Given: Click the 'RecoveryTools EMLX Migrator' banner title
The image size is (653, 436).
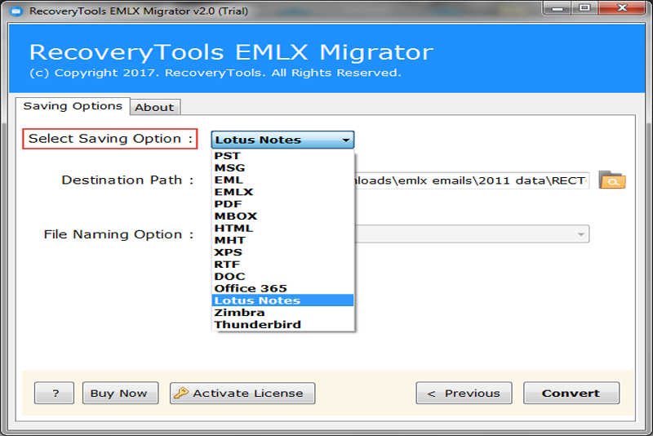Looking at the screenshot, I should click(x=231, y=52).
